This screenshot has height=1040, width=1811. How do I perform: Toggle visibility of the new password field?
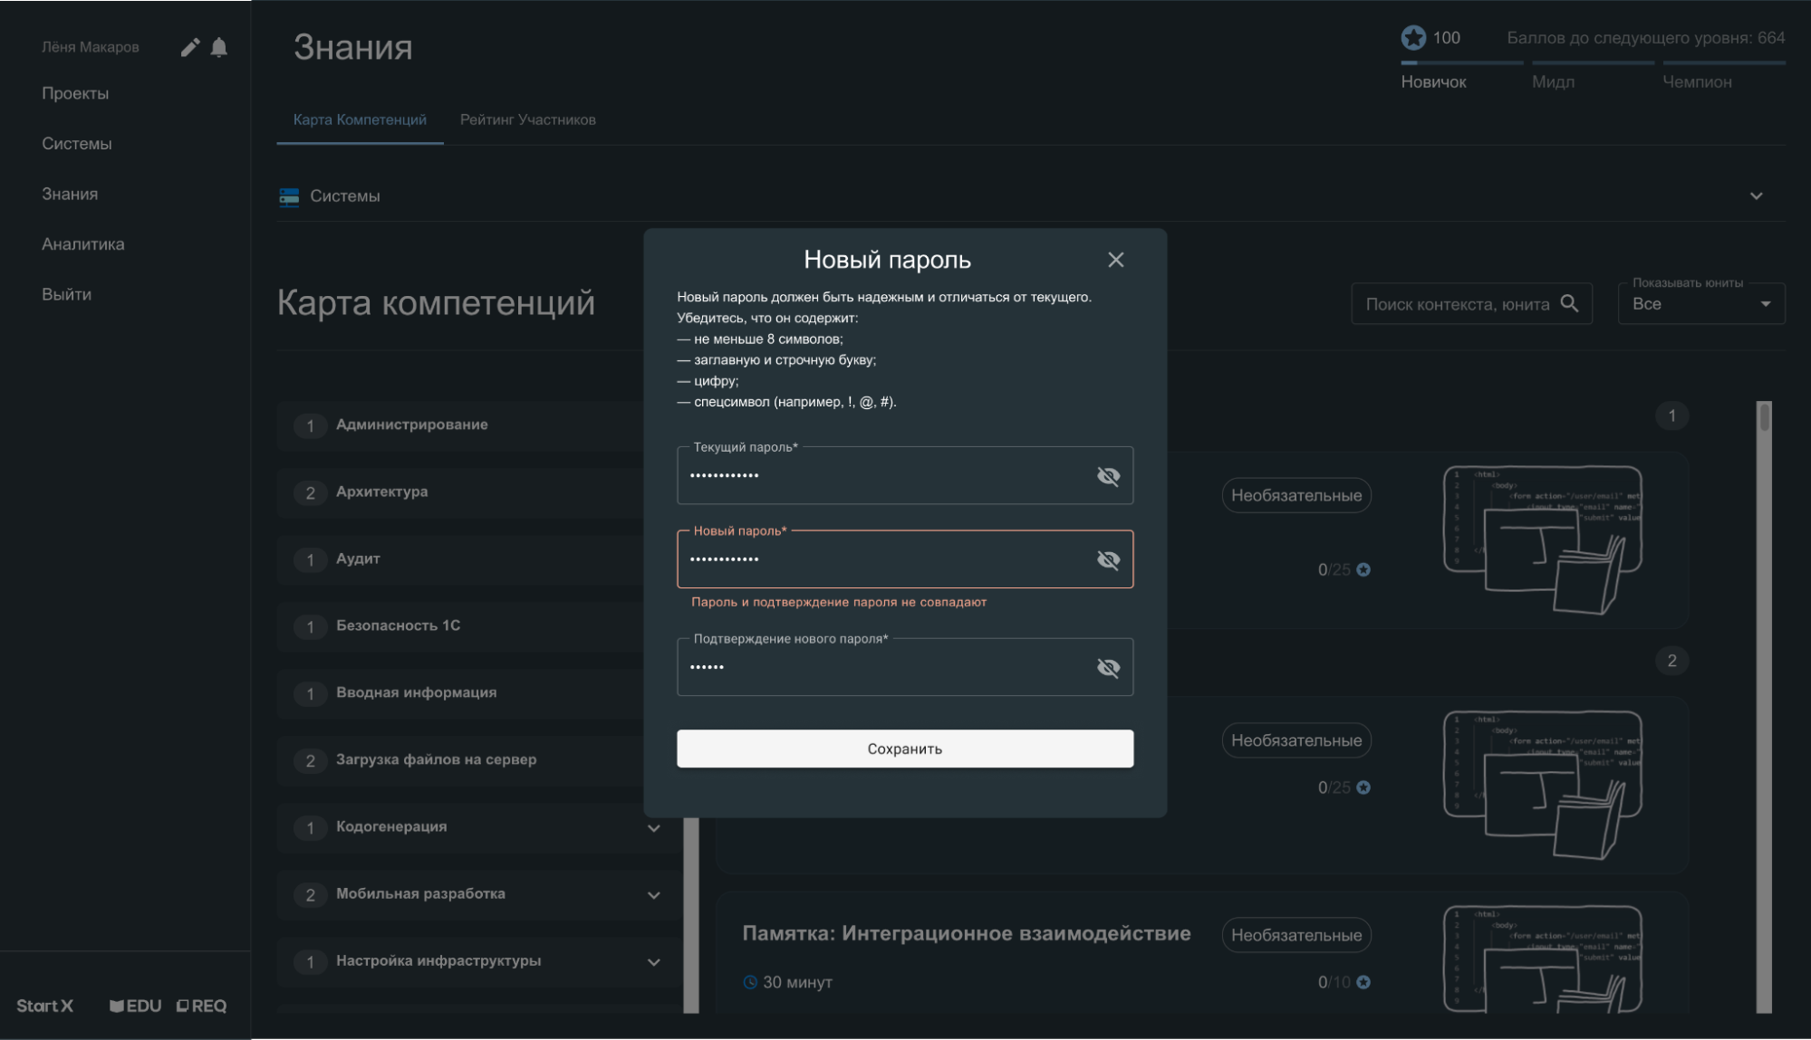tap(1108, 560)
